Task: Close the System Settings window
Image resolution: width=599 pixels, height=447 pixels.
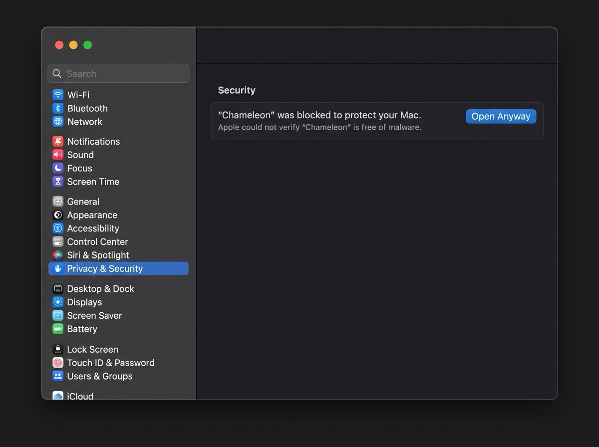Action: click(x=59, y=45)
